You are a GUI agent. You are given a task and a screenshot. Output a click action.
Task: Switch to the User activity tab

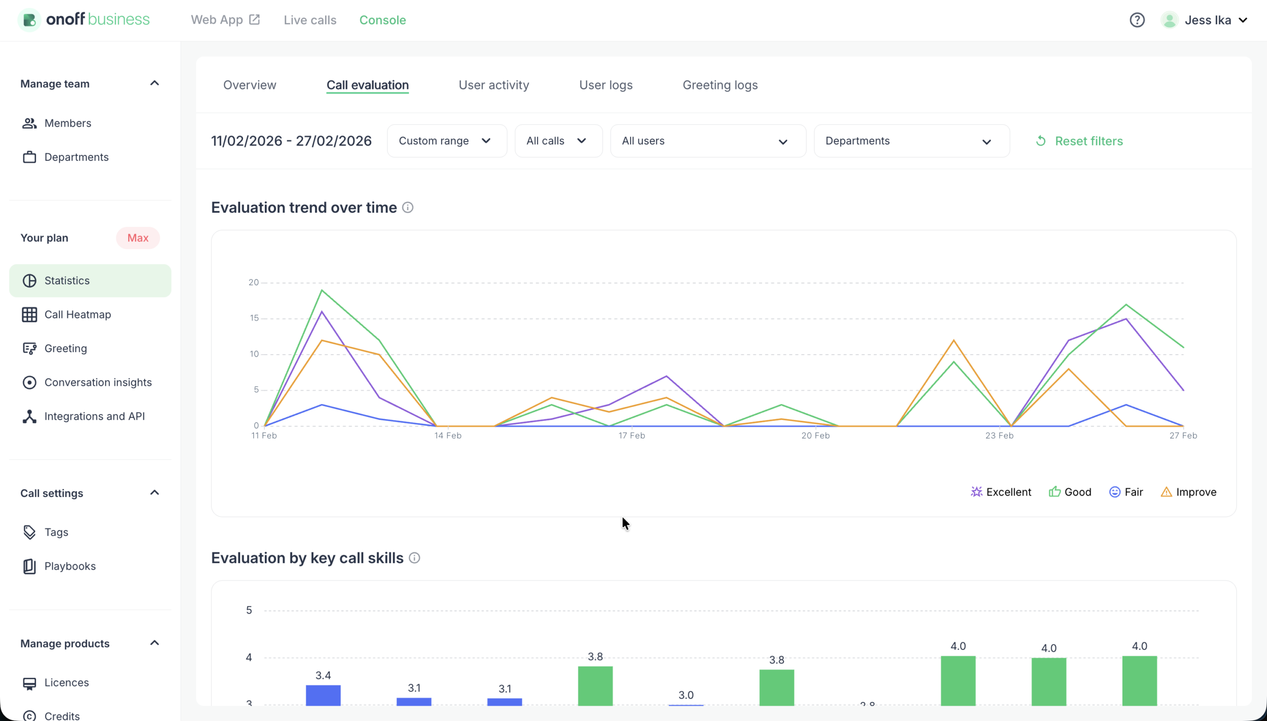tap(493, 85)
